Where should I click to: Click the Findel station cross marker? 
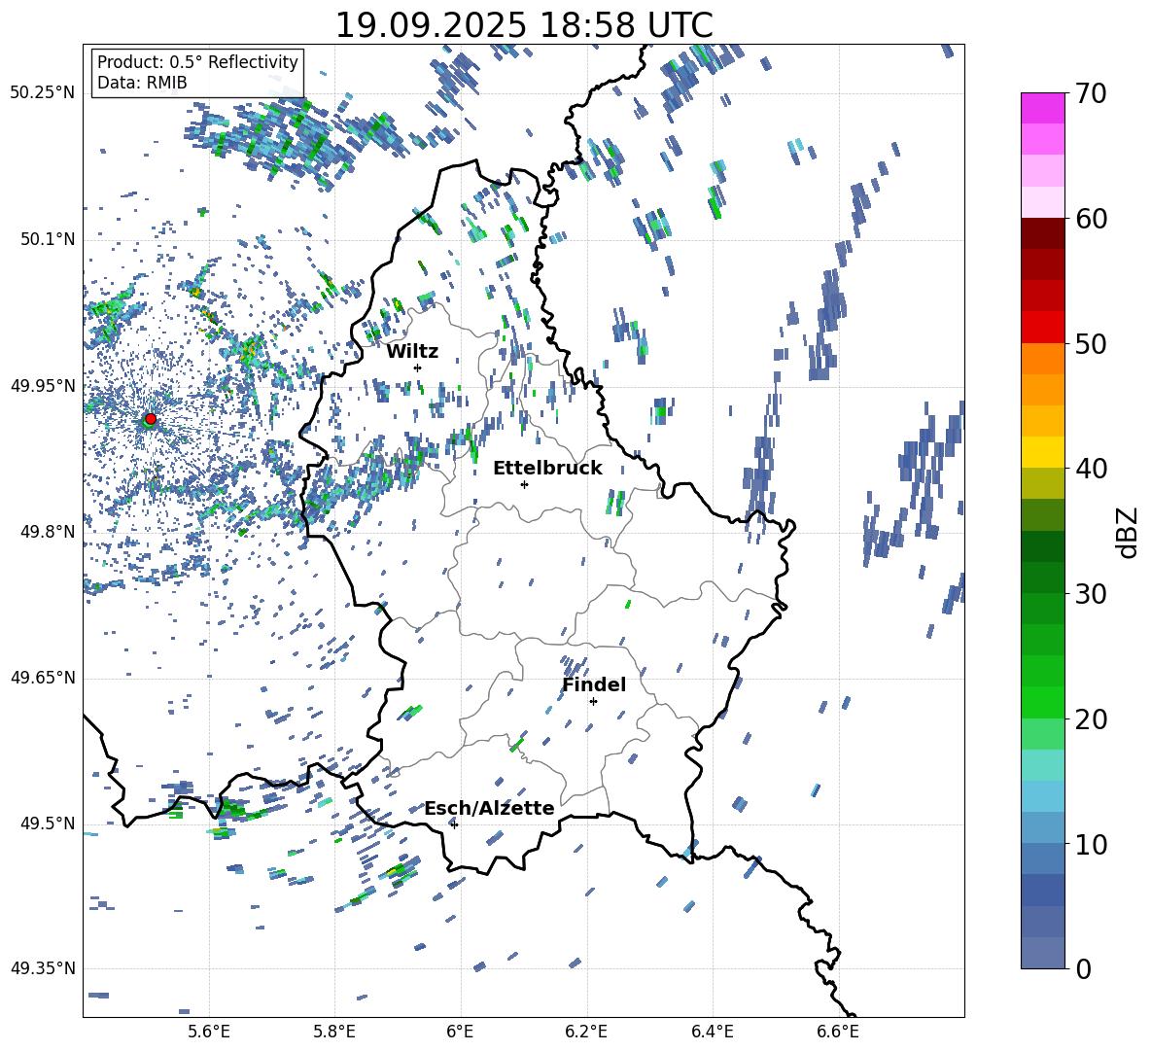click(x=593, y=702)
